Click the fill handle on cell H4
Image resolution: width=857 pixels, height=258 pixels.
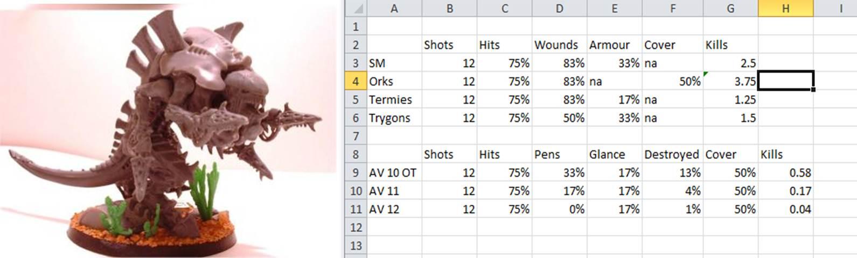click(812, 89)
